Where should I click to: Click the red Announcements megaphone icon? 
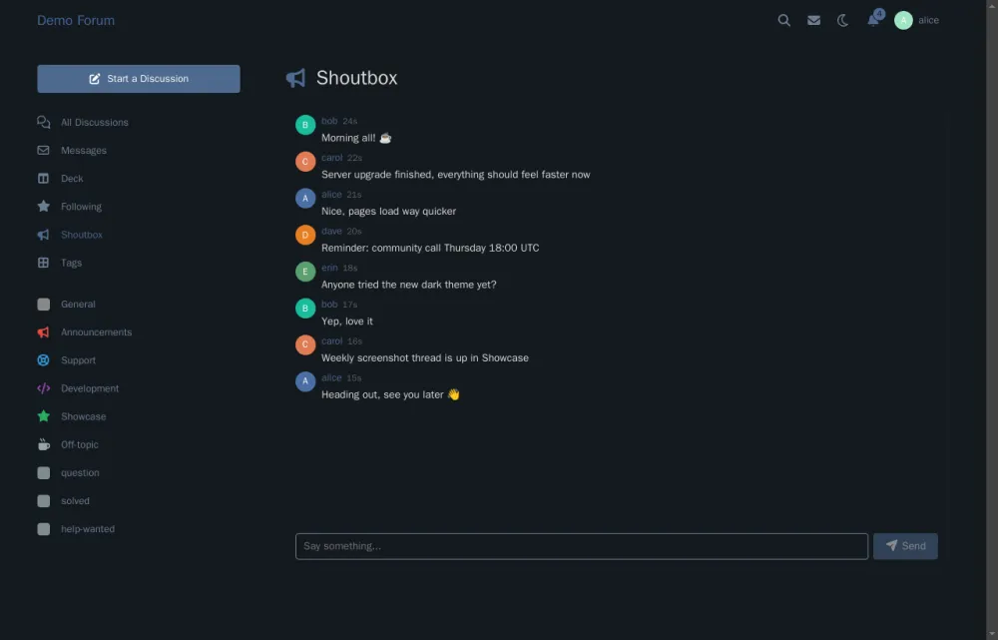point(43,332)
